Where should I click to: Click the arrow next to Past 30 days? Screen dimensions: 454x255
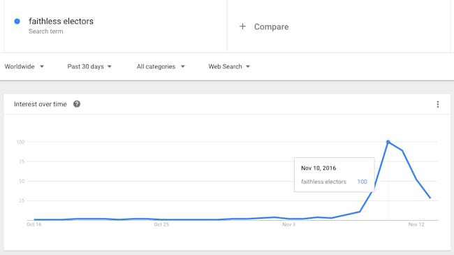(110, 66)
